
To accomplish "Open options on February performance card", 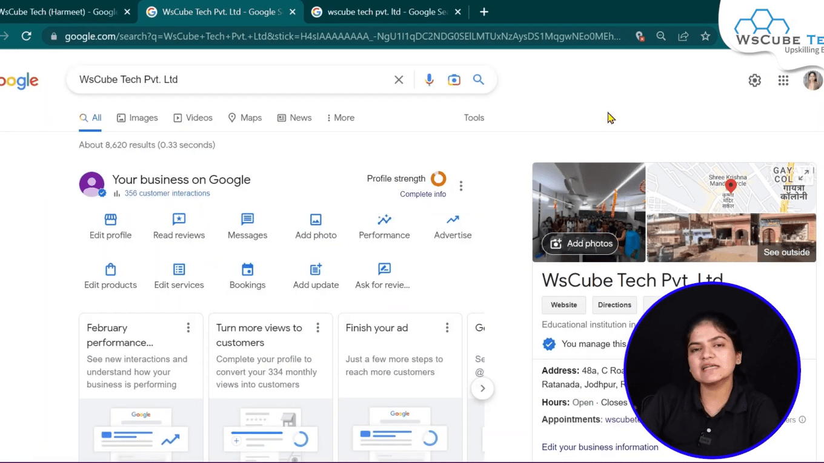I will [188, 327].
